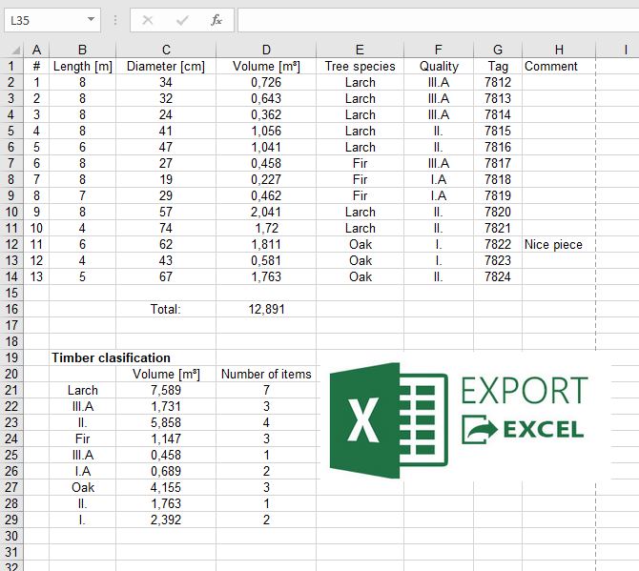Select row 30 header
Screen dimensions: 639x571
11,536
